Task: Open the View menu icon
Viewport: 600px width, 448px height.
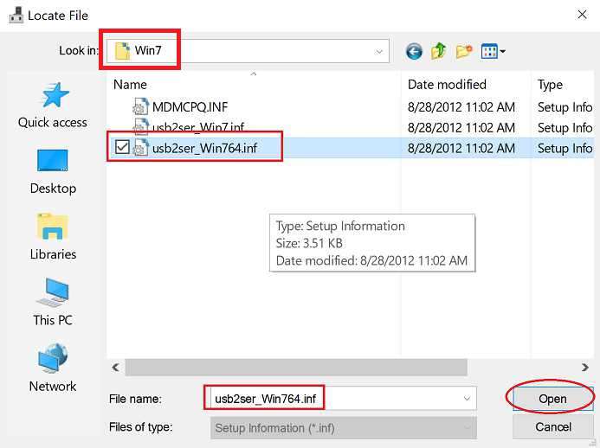Action: click(493, 52)
